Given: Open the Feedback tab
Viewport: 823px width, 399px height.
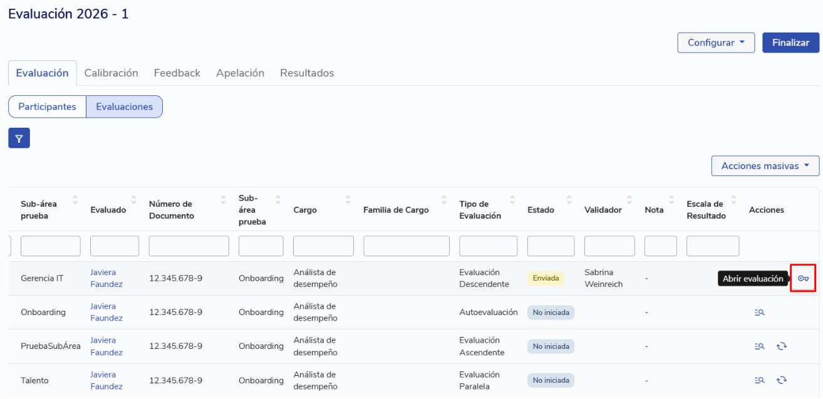Looking at the screenshot, I should click(x=177, y=73).
